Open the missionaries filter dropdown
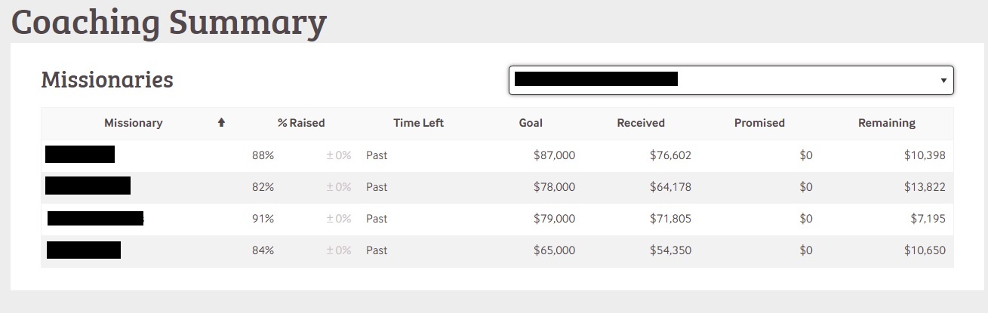This screenshot has width=988, height=313. [731, 80]
